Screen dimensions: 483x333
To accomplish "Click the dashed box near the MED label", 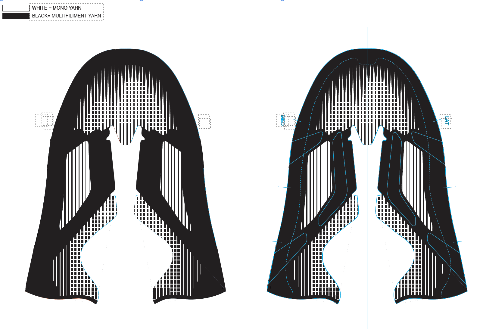I will (x=291, y=121).
